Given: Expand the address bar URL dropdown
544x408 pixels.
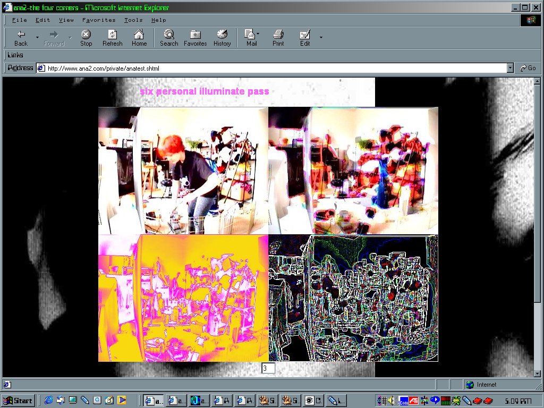Looking at the screenshot, I should [510, 68].
